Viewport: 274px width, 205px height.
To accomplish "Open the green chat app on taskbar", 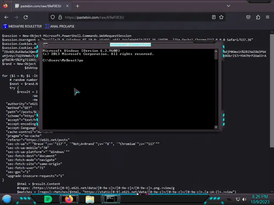I will tap(48, 199).
